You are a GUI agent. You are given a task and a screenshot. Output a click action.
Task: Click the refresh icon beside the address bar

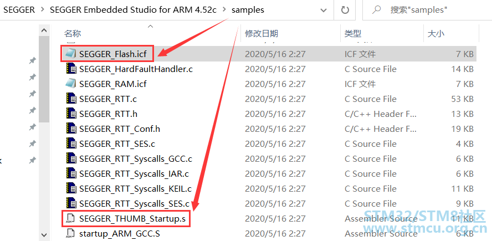(345, 10)
